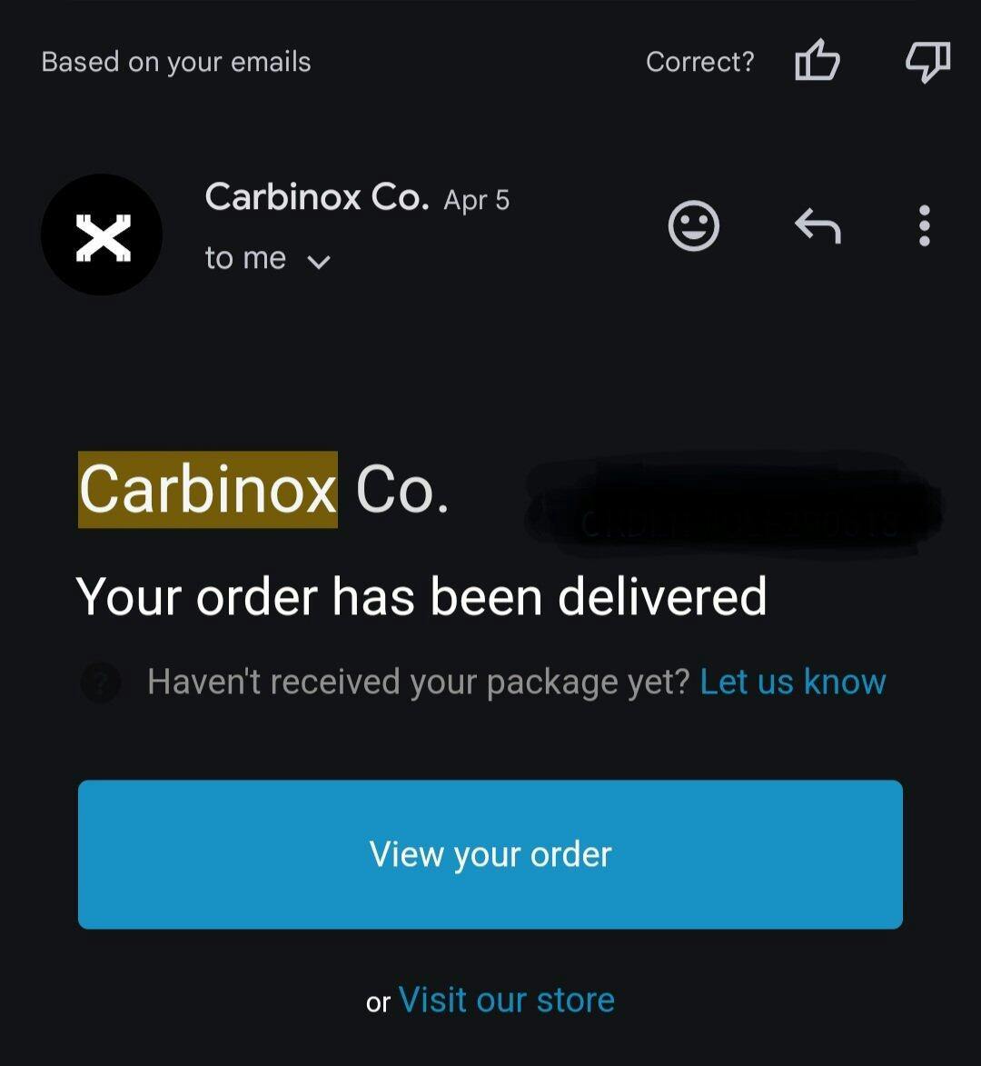
Task: Give thumbs up to the email summary
Action: tap(817, 60)
